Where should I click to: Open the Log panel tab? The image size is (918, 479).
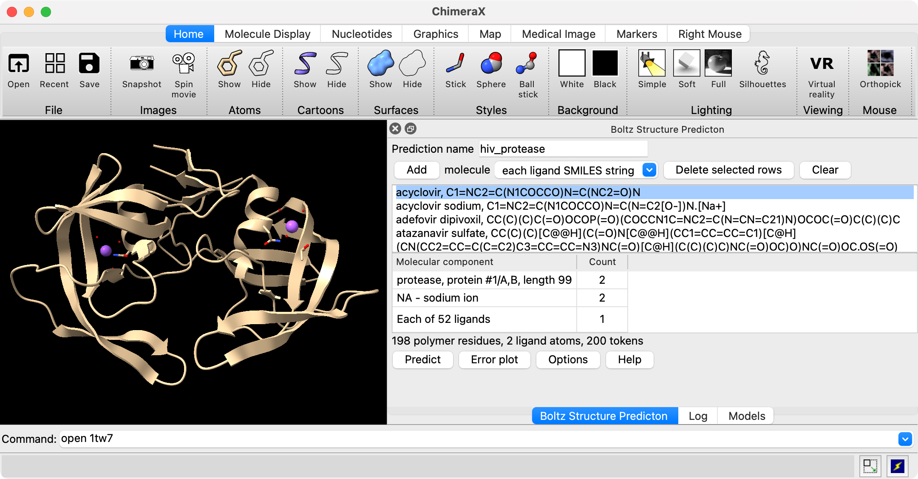click(x=697, y=416)
